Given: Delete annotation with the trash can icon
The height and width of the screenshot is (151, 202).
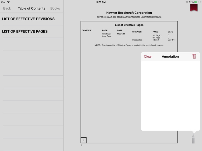Looking at the screenshot, I should click(x=194, y=56).
